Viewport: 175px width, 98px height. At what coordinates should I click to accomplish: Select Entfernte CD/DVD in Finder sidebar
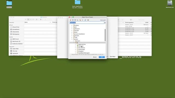point(16,44)
